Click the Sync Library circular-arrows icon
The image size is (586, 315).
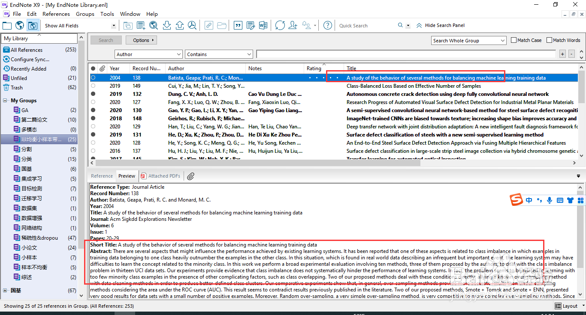point(280,25)
